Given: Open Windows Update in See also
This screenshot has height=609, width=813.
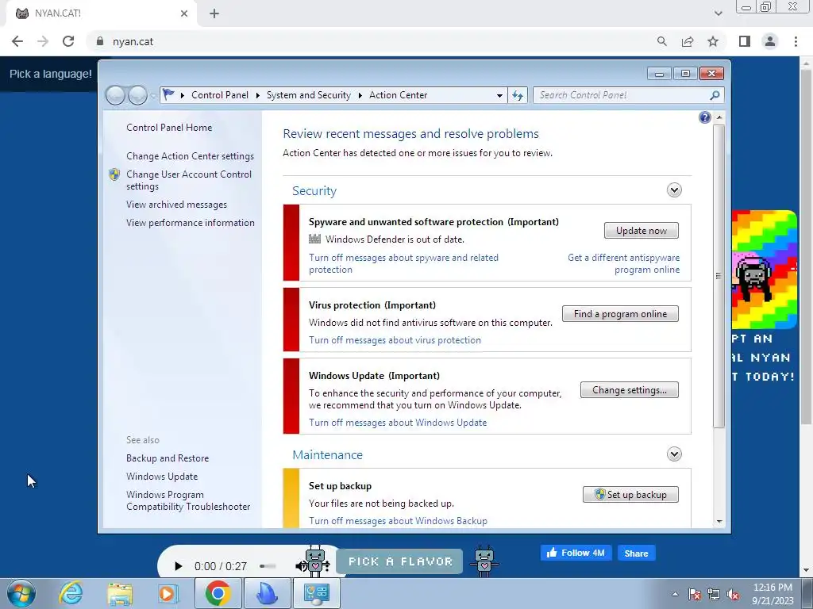Looking at the screenshot, I should click(162, 477).
